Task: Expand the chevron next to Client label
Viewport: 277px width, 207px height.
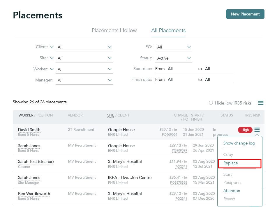Action: coord(52,47)
